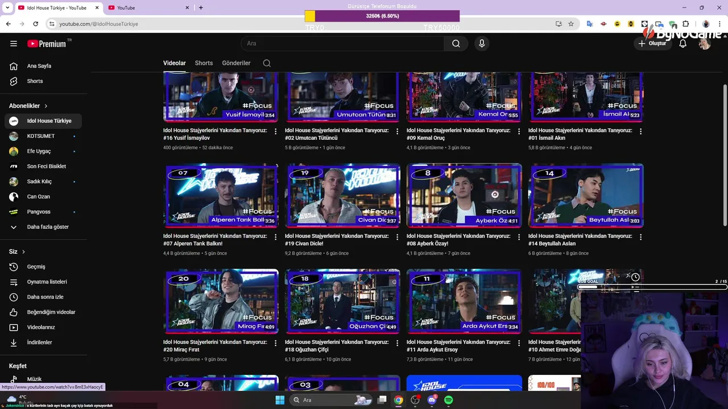This screenshot has height=409, width=728.
Task: Switch to the Gönderiler tab
Action: tap(236, 63)
